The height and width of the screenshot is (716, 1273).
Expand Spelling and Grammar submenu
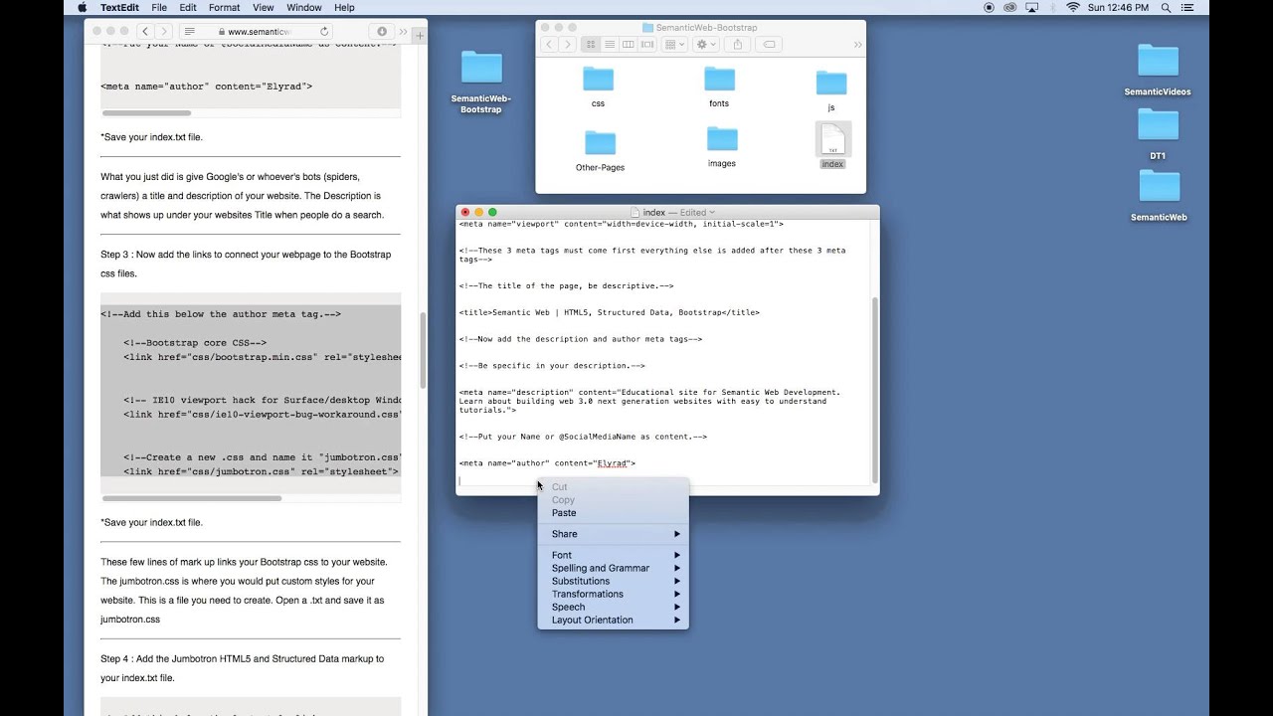pyautogui.click(x=613, y=568)
